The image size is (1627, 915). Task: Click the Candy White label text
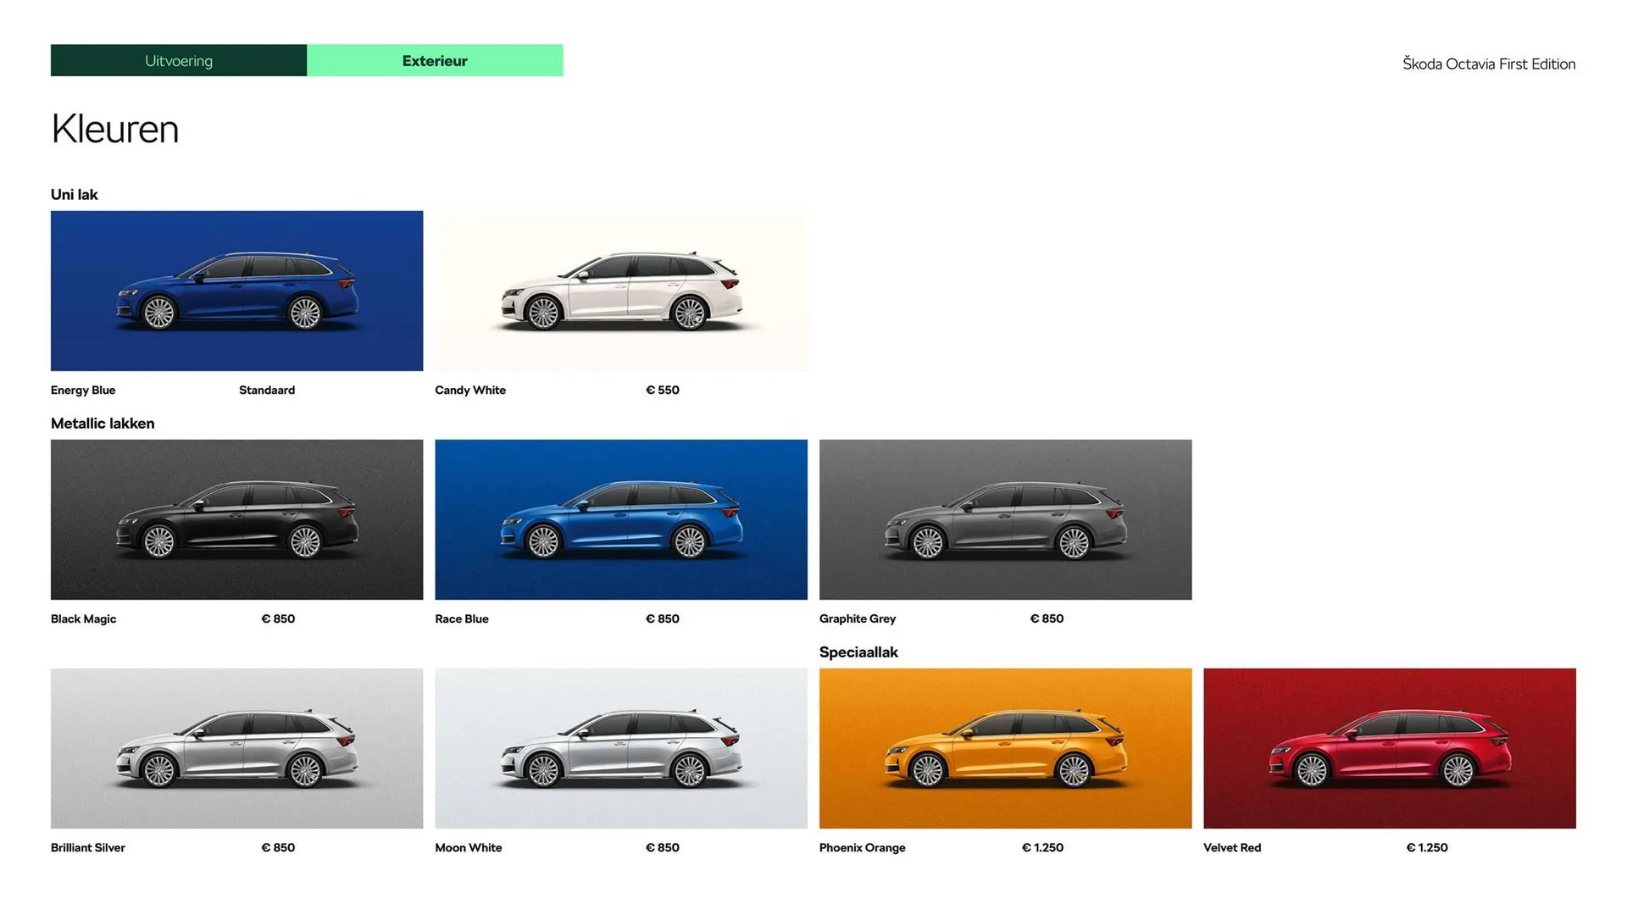tap(470, 390)
